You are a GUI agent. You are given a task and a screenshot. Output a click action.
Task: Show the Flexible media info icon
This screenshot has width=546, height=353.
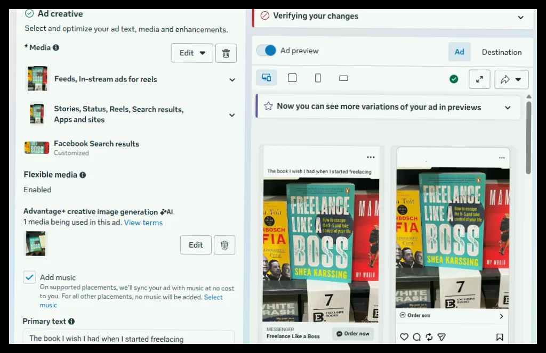pos(83,175)
